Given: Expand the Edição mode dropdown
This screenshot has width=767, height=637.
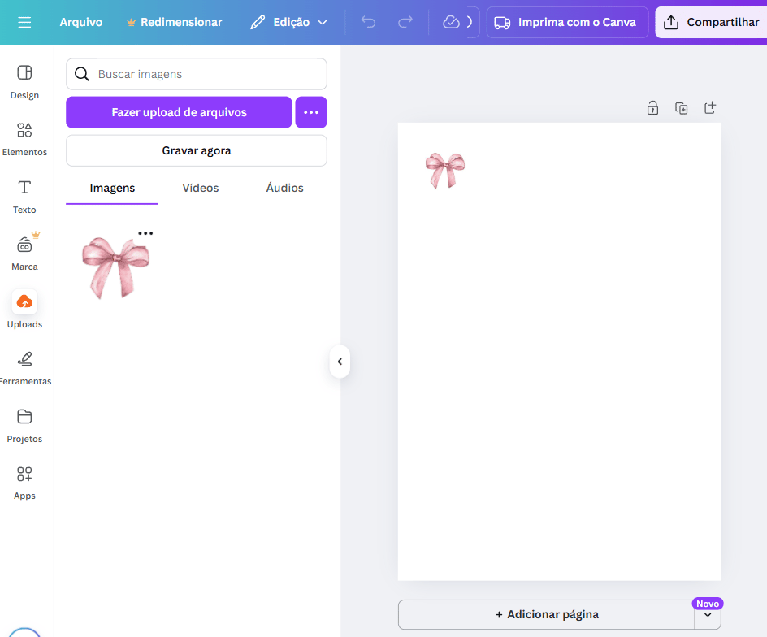Looking at the screenshot, I should point(288,23).
